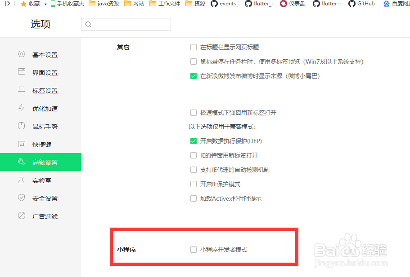The height and width of the screenshot is (277, 410).
Task: Uncheck 在新浪微博发布微博时显示来源
Action: [194, 76]
